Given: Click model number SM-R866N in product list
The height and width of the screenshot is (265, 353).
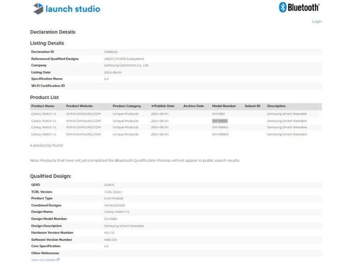Looking at the screenshot, I should 220,134.
